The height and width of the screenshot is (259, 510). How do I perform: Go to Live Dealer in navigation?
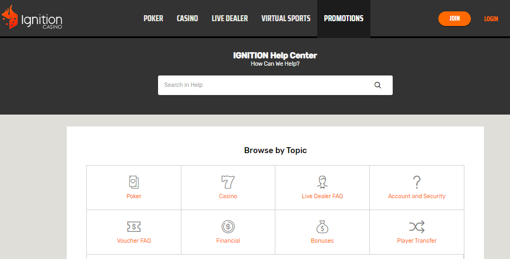230,18
